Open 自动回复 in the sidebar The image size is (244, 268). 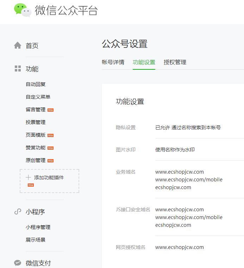[36, 85]
